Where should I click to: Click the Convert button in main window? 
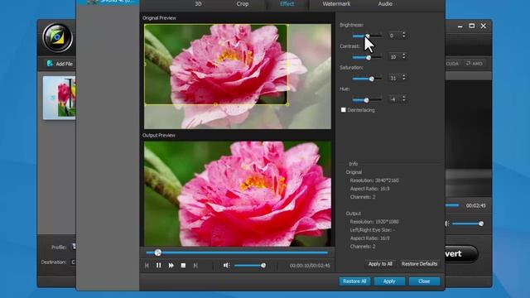(x=462, y=254)
